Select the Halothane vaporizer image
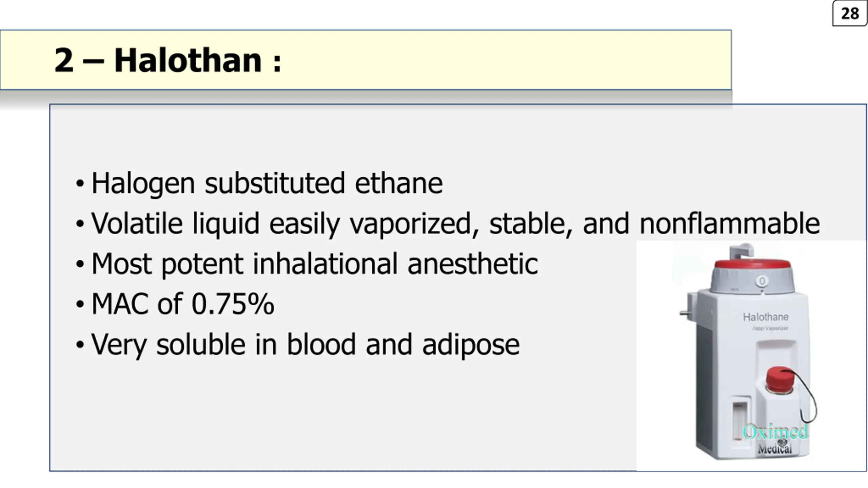 coord(751,355)
